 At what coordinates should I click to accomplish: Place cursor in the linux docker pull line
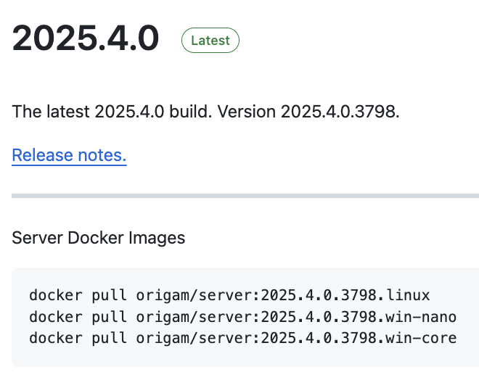pos(229,295)
